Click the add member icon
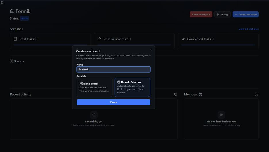Viewport: 269px width, 152px height. 257,94
